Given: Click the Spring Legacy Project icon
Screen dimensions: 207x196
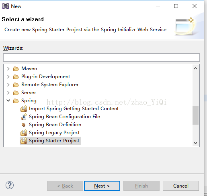Looking at the screenshot, I should coord(24,133).
